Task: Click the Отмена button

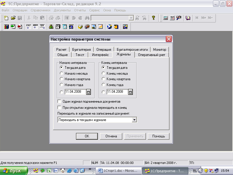Action: (x=111, y=136)
